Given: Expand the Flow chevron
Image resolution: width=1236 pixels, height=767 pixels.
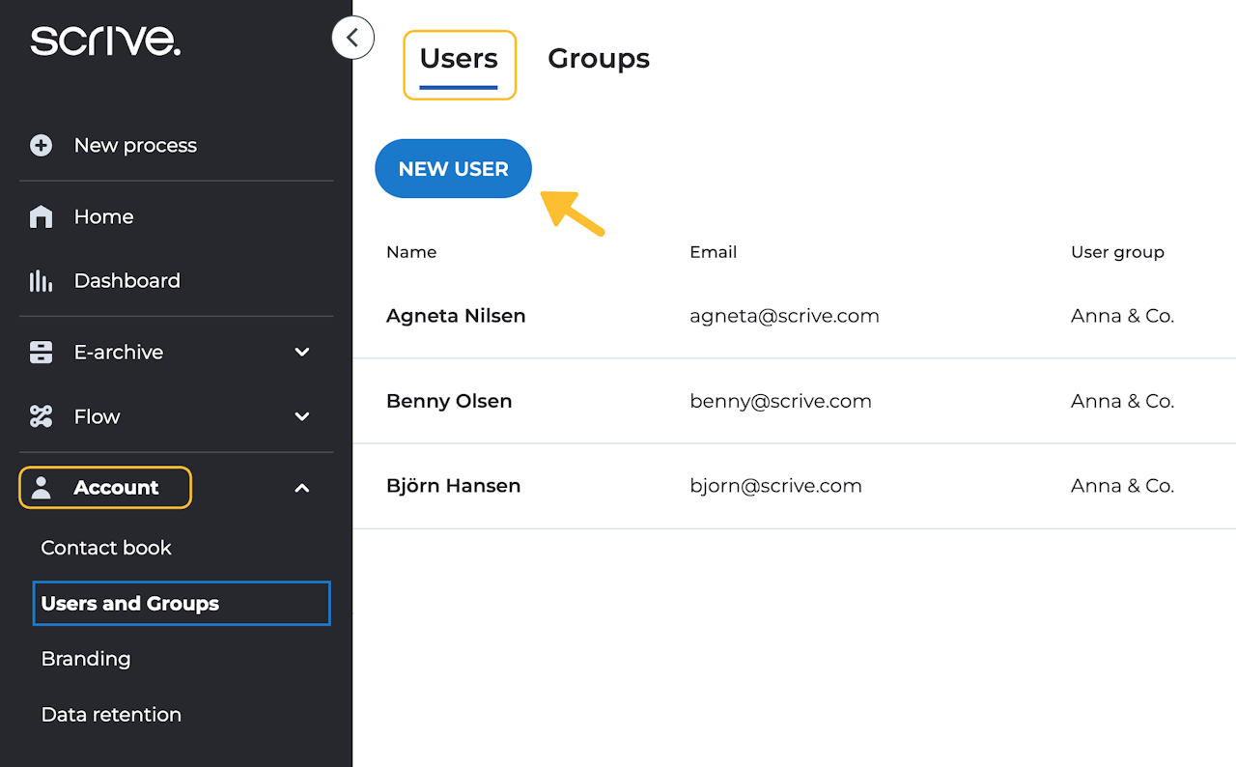Looking at the screenshot, I should (x=302, y=416).
